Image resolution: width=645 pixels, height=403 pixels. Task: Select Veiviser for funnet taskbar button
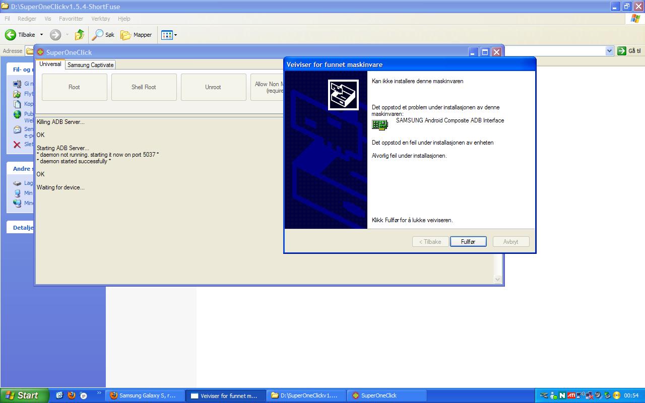pos(226,395)
